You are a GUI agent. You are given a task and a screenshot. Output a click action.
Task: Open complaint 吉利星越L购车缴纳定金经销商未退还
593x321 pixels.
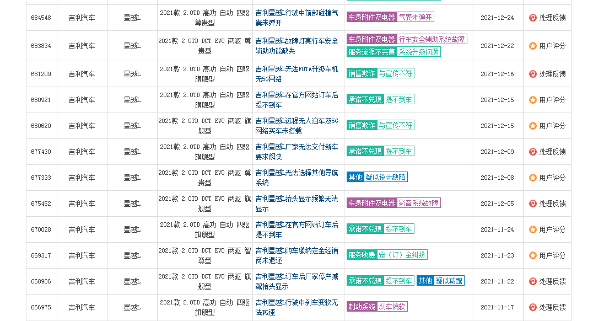(297, 255)
